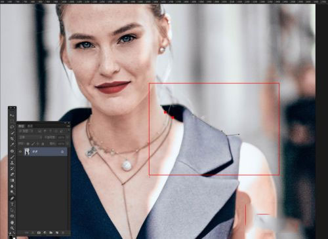Select the Eyedropper tool

click(12, 145)
